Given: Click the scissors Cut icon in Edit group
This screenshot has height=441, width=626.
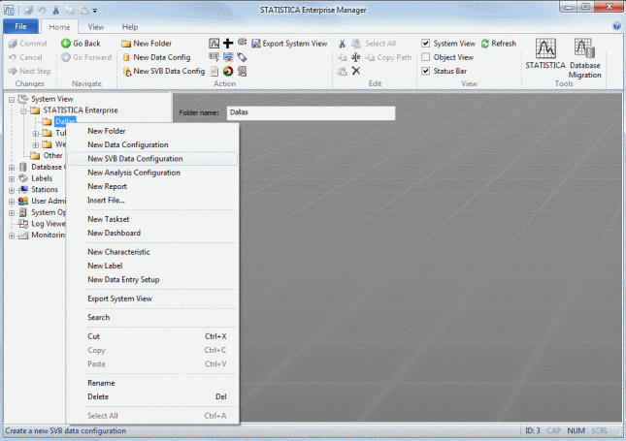Looking at the screenshot, I should pyautogui.click(x=343, y=44).
